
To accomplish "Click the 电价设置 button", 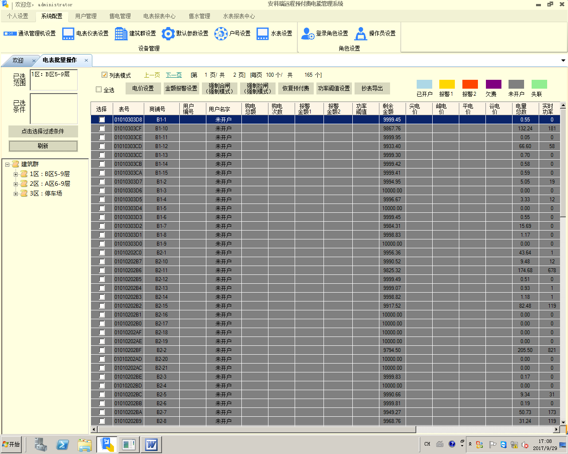I will [x=143, y=89].
